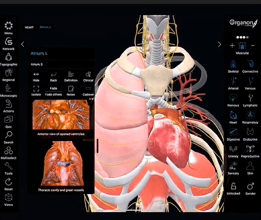The width and height of the screenshot is (261, 220).
Task: Collapse the Atrium panel with the left chevron
Action: click(23, 45)
